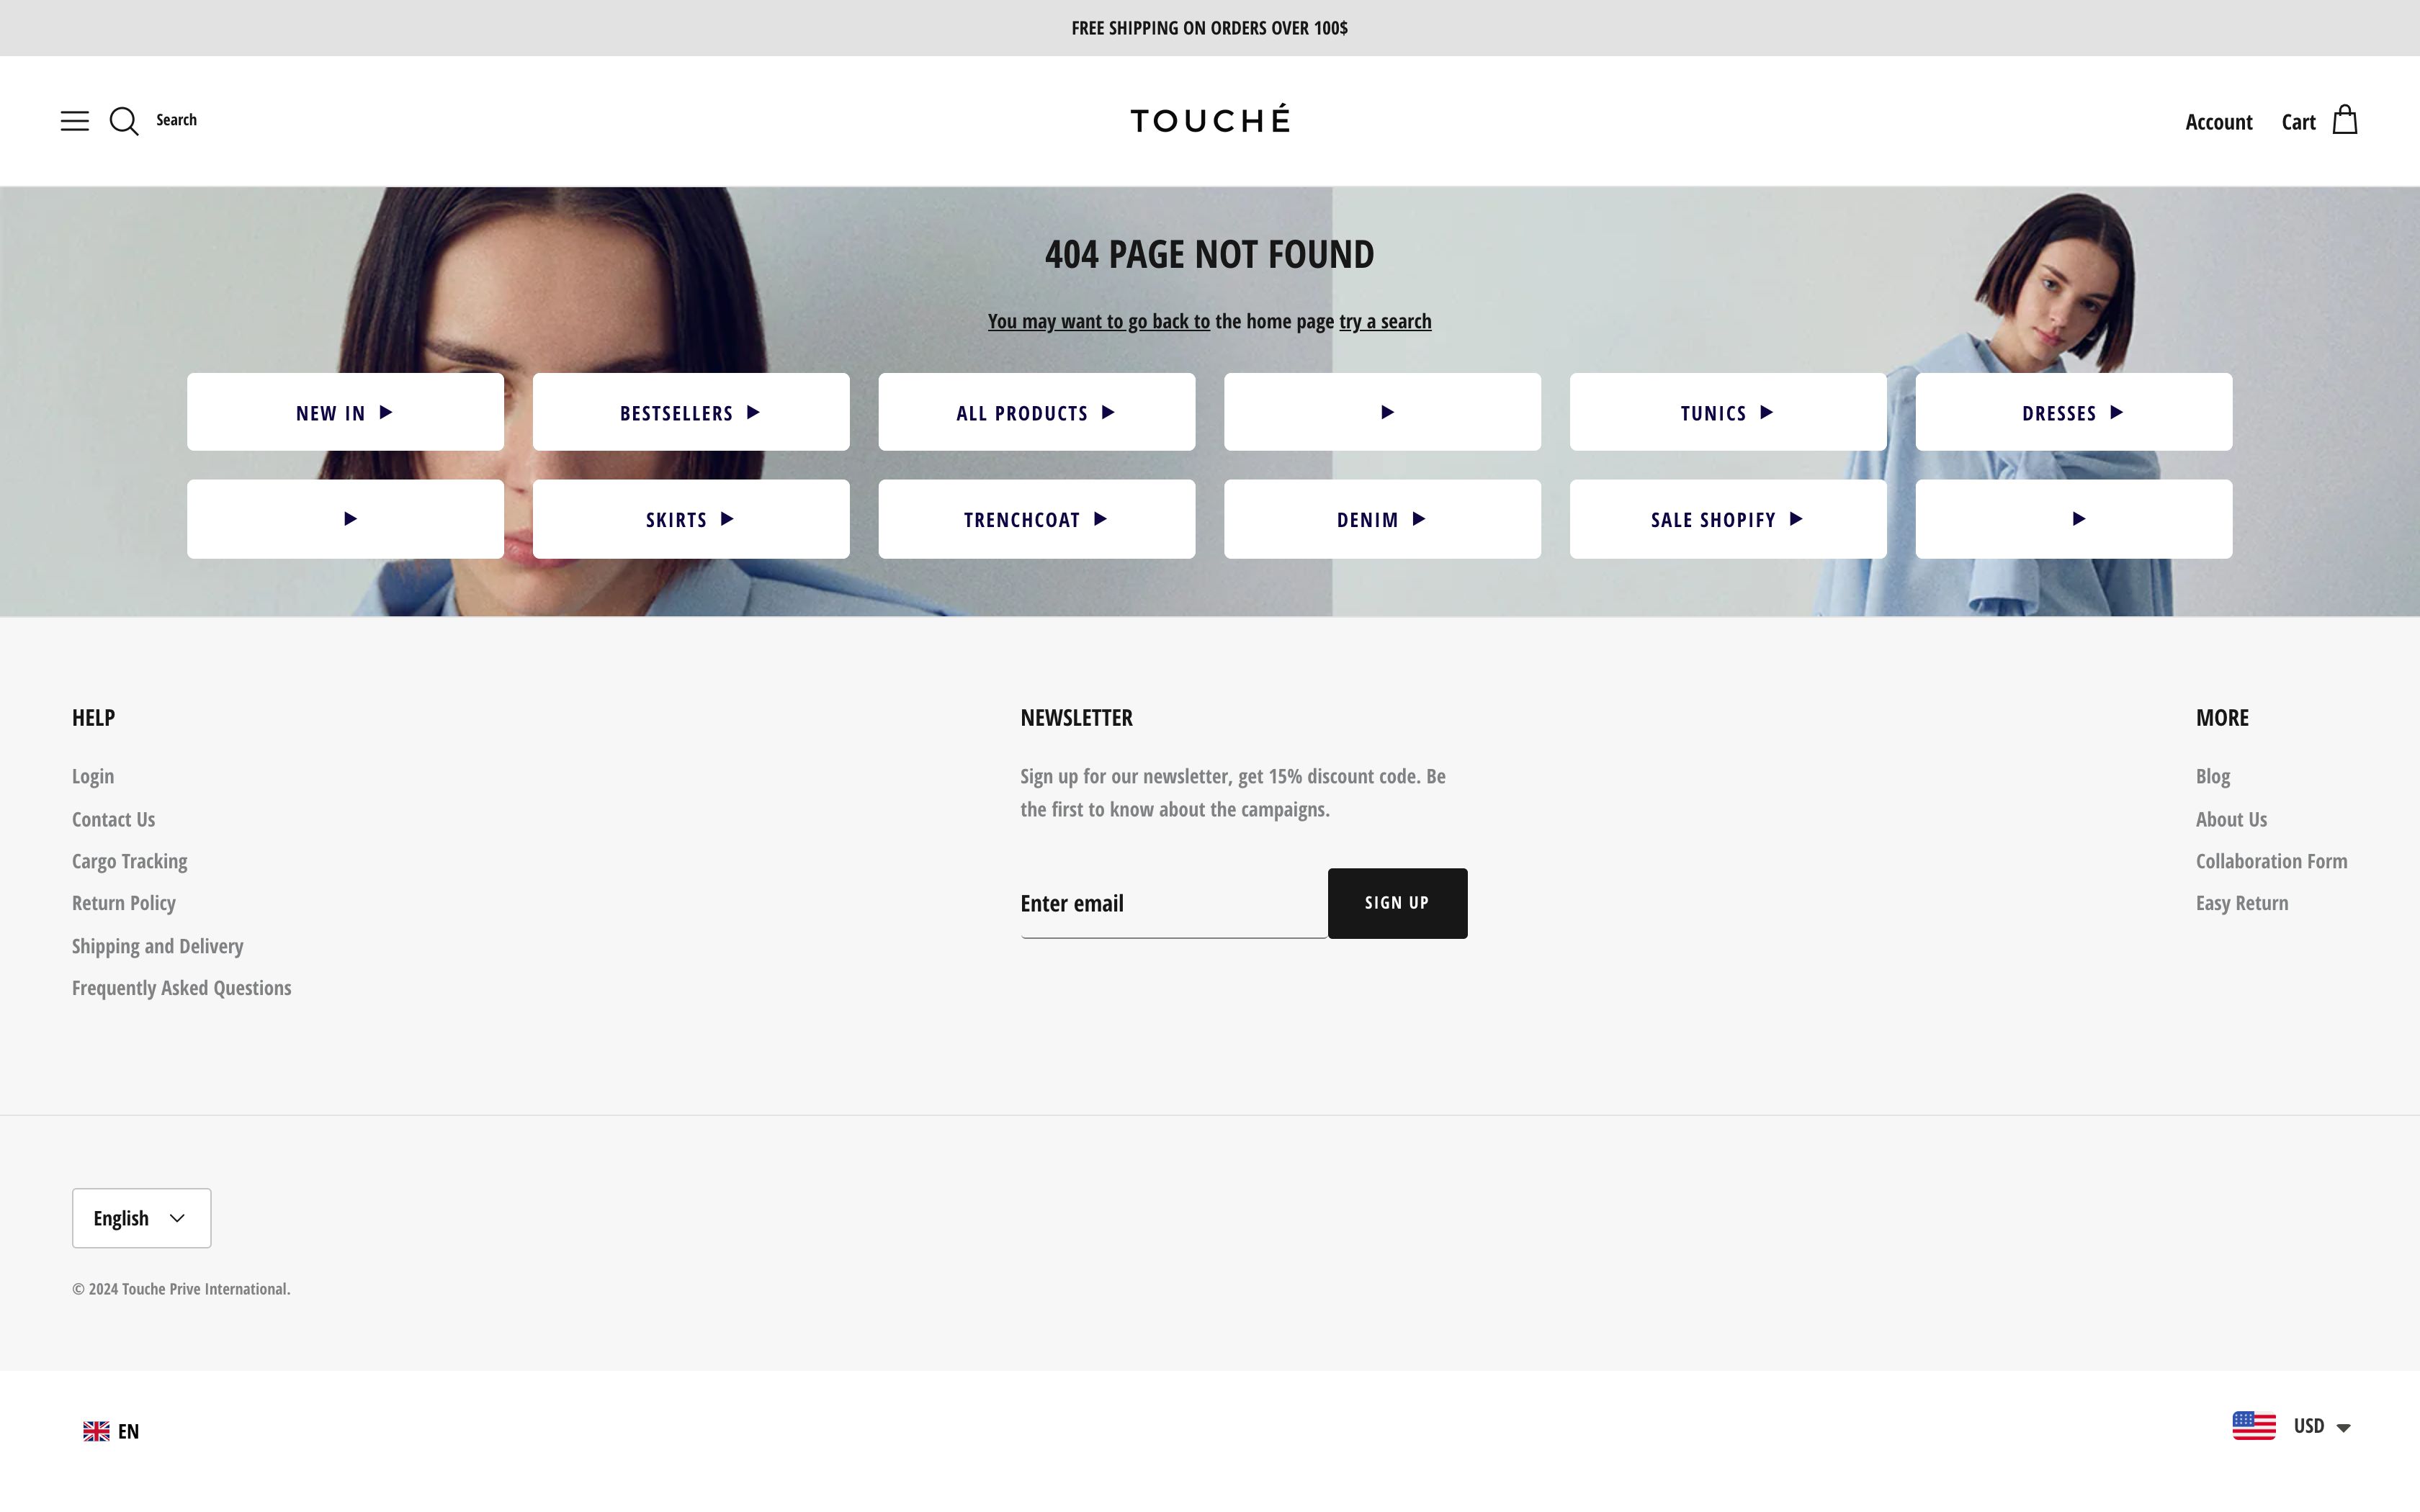Open the shopping bag cart icon
2420x1512 pixels.
click(x=2344, y=121)
